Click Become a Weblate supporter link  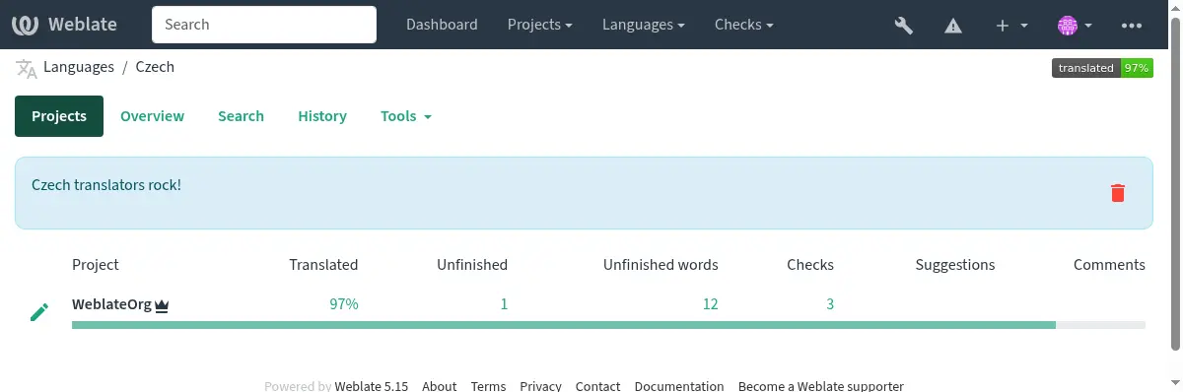pos(821,386)
